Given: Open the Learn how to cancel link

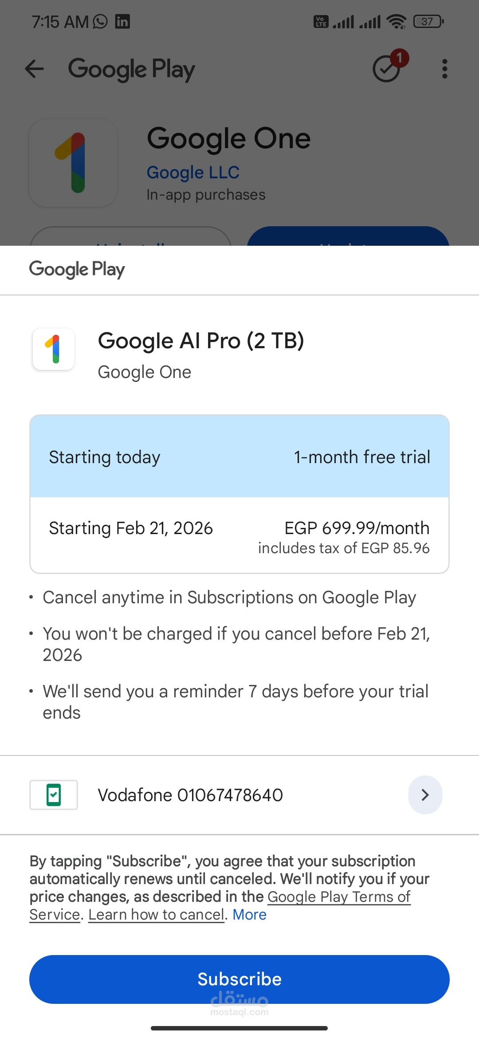Looking at the screenshot, I should point(156,915).
